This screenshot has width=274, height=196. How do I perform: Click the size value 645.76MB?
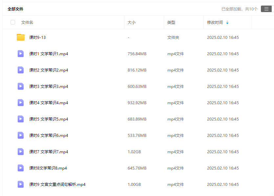tap(137, 168)
